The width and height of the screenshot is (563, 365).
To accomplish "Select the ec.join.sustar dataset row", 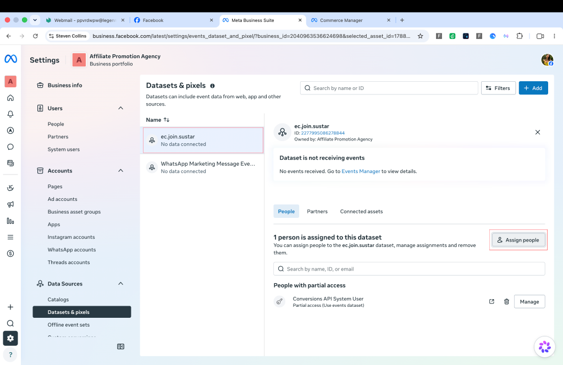I will pos(203,140).
